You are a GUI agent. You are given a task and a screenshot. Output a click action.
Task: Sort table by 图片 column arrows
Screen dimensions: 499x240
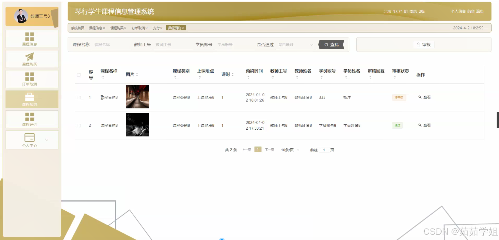click(137, 75)
